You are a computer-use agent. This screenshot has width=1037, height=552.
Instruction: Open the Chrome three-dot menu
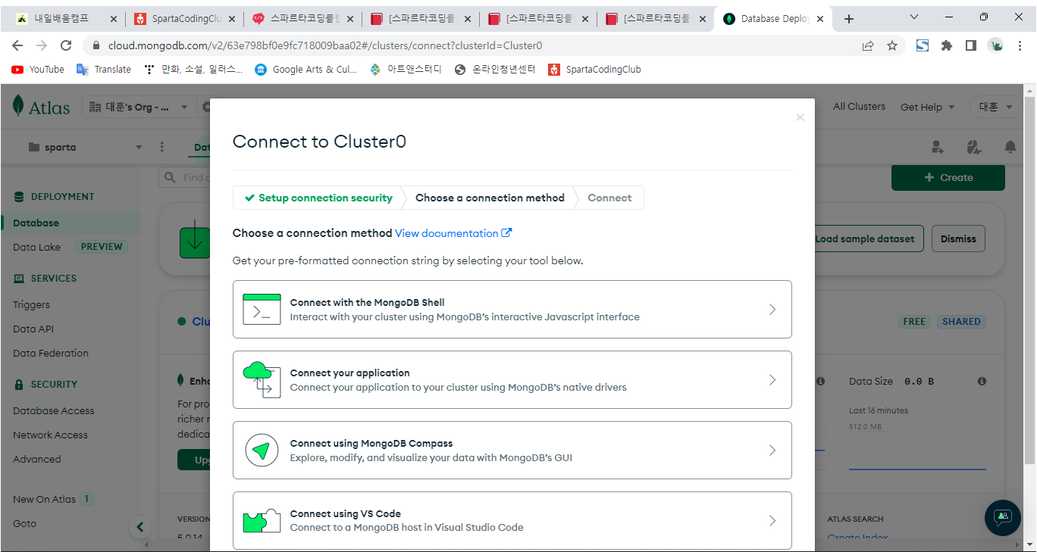1020,45
